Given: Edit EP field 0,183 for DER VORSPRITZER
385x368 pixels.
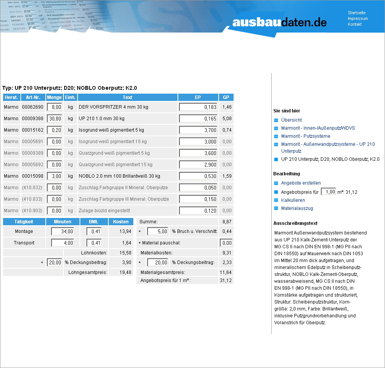Looking at the screenshot, I should point(198,107).
